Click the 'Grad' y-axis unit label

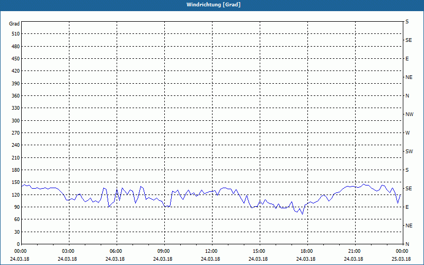[14, 24]
